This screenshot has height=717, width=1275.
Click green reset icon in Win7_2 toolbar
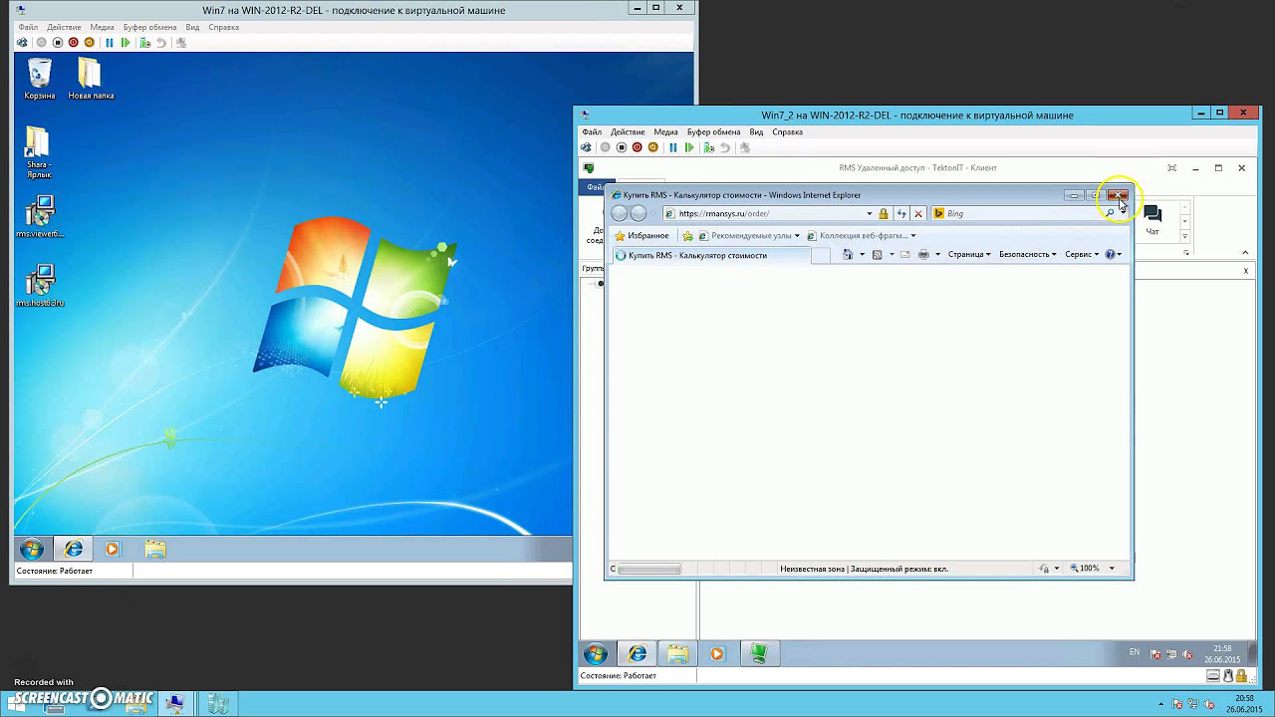coord(689,147)
